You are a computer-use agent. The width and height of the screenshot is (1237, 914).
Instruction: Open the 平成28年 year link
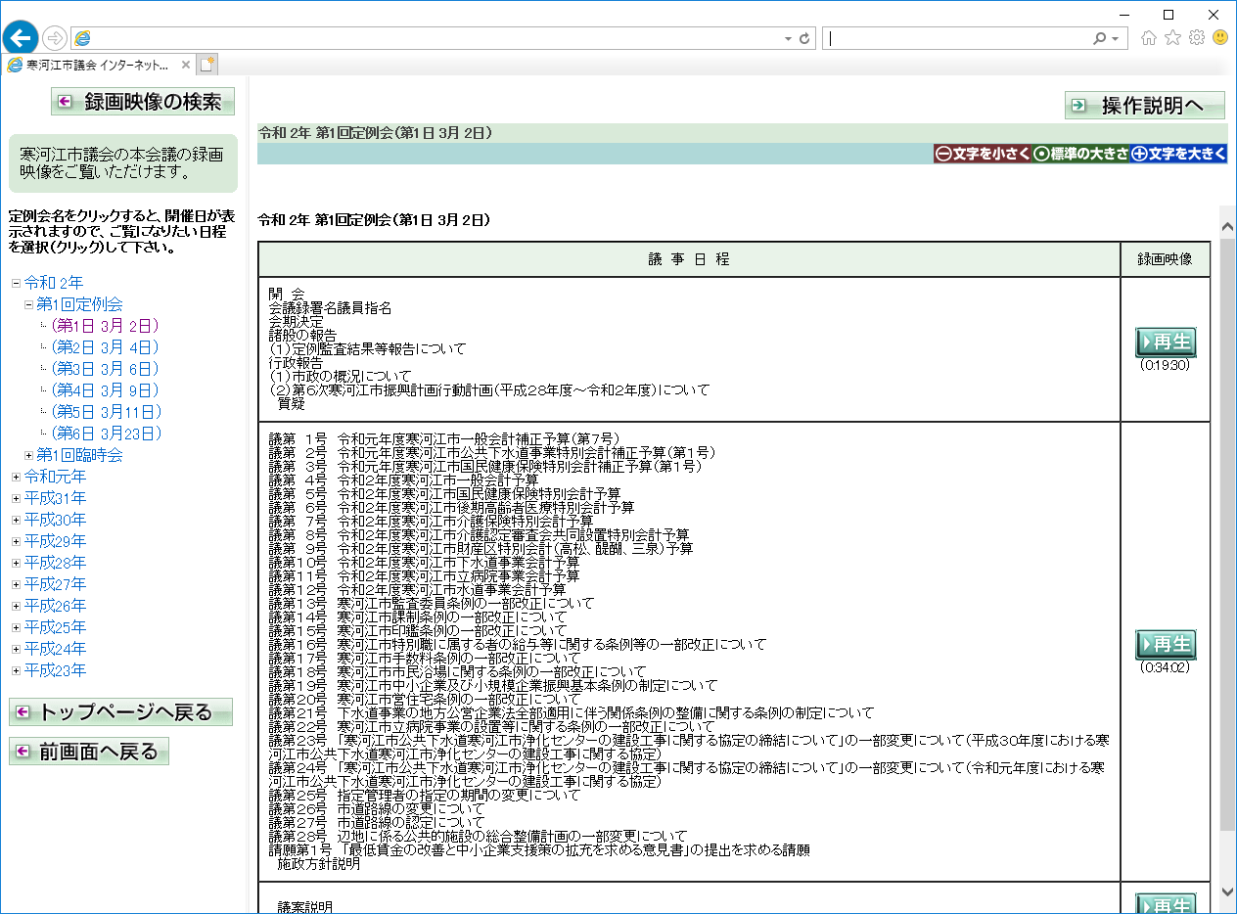pos(55,563)
